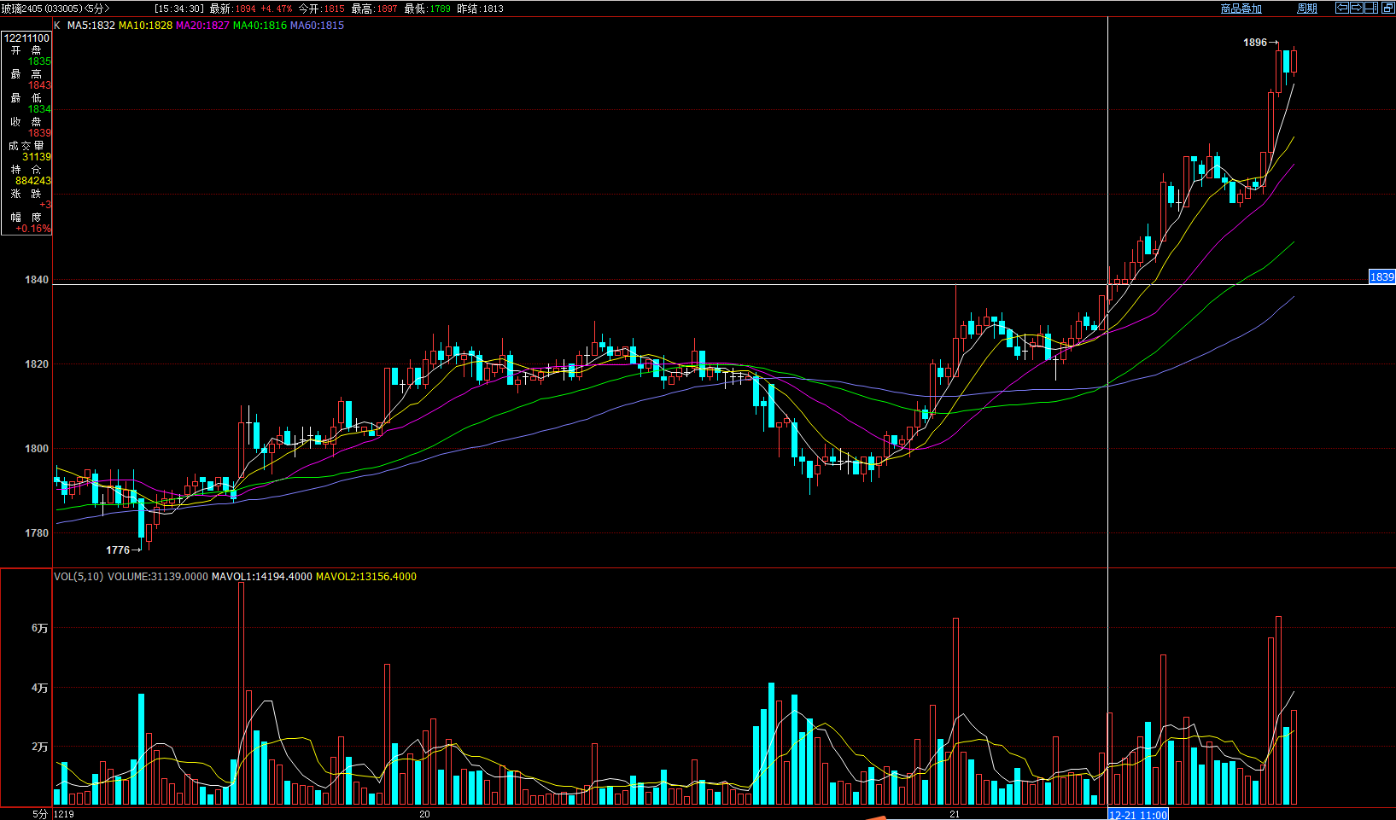This screenshot has height=820, width=1396.
Task: Click the 商品叠加 overlay link
Action: pos(1241,9)
